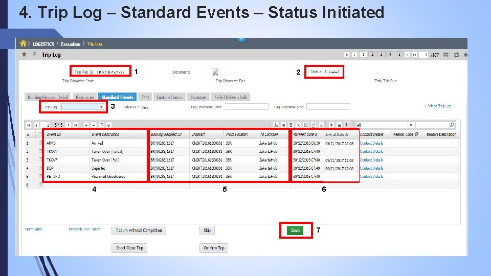Screen dimensions: 491x276
Task: Click the column chooser icon in grid toolbar
Action: click(347, 125)
